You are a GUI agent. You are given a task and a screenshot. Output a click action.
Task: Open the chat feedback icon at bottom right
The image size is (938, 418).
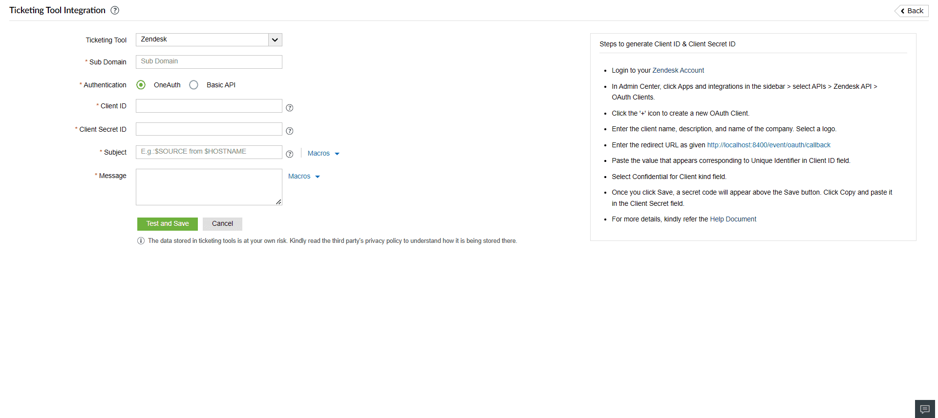coord(925,409)
